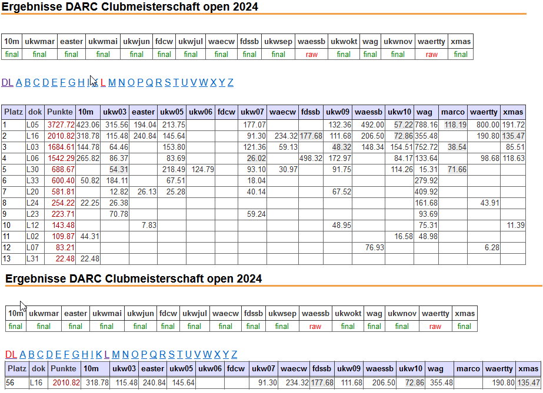Click the lower 'Ergebnisse DARC Clubmeisterschaft open 2024' heading
This screenshot has height=393, width=543.
134,278
